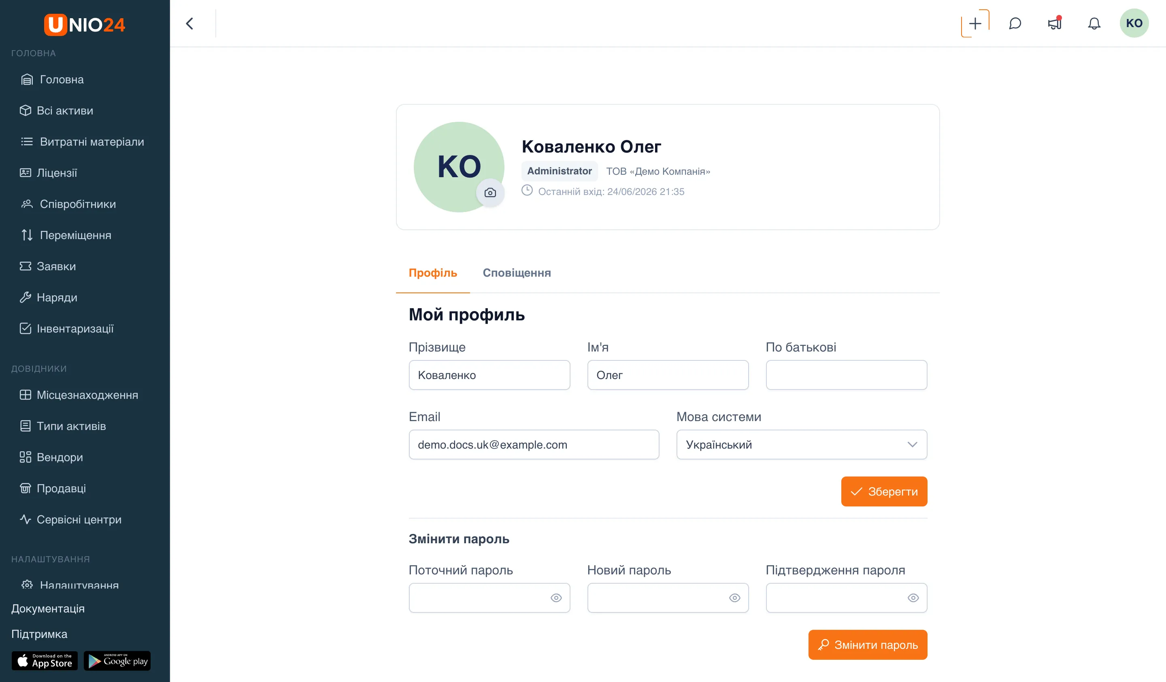Click the Наряди wrench icon

pos(26,297)
